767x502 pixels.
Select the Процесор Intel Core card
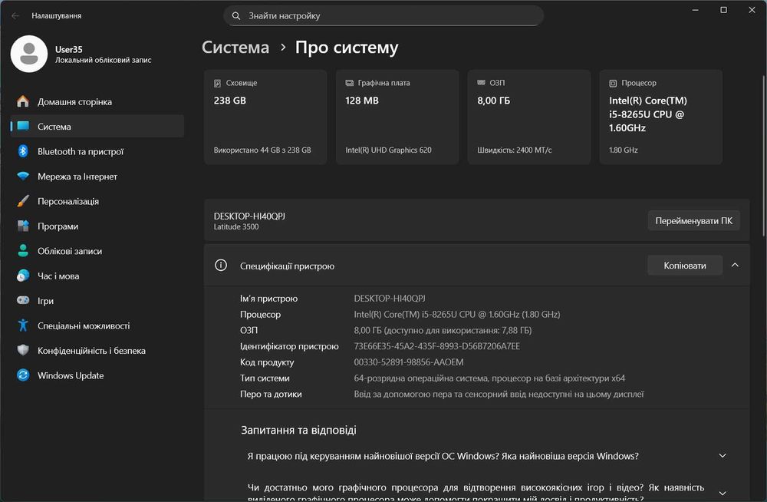click(x=661, y=117)
